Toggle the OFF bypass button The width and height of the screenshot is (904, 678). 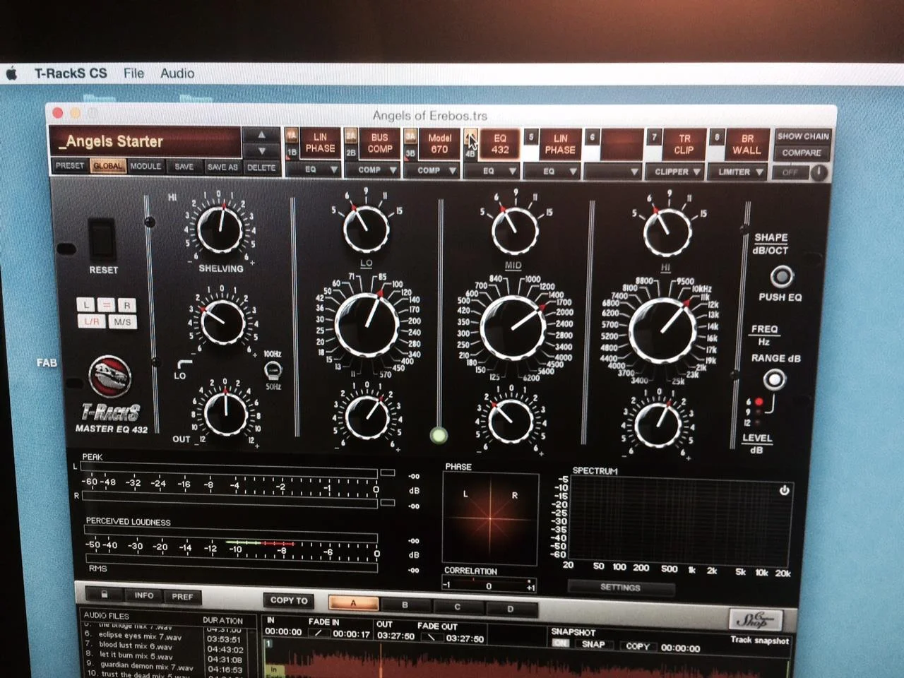790,172
